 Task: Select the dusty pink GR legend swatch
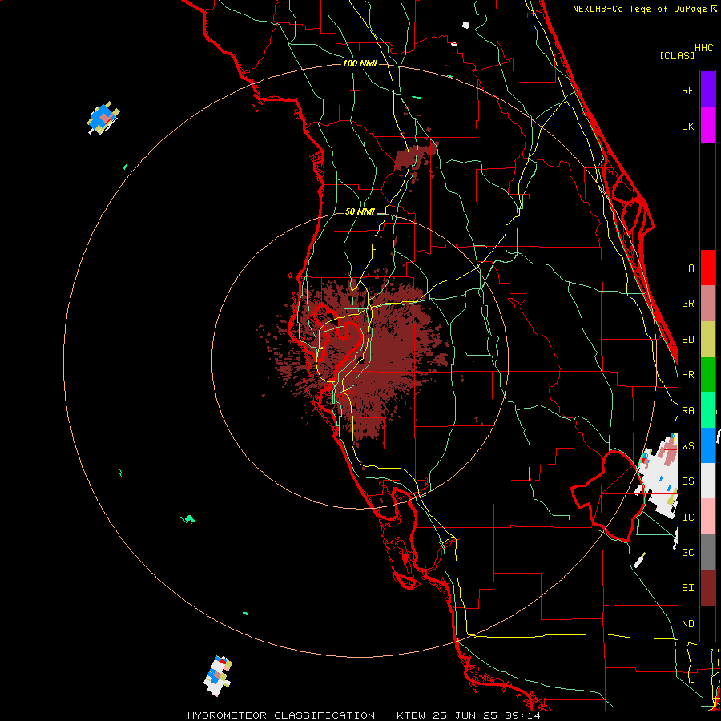707,304
